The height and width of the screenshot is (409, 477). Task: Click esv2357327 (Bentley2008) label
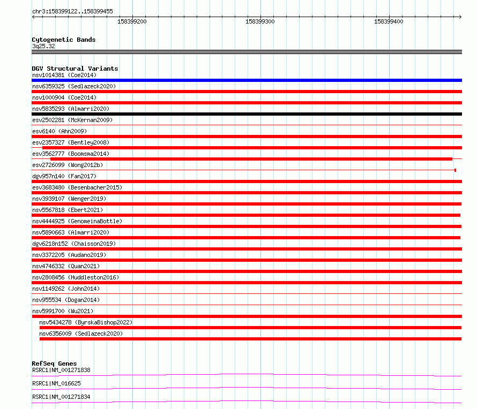click(71, 142)
